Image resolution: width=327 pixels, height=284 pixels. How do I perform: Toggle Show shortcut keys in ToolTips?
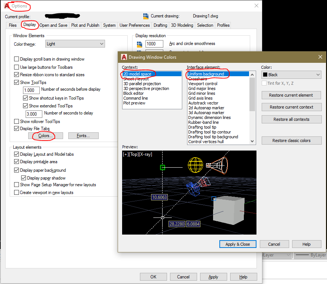[x=26, y=98]
